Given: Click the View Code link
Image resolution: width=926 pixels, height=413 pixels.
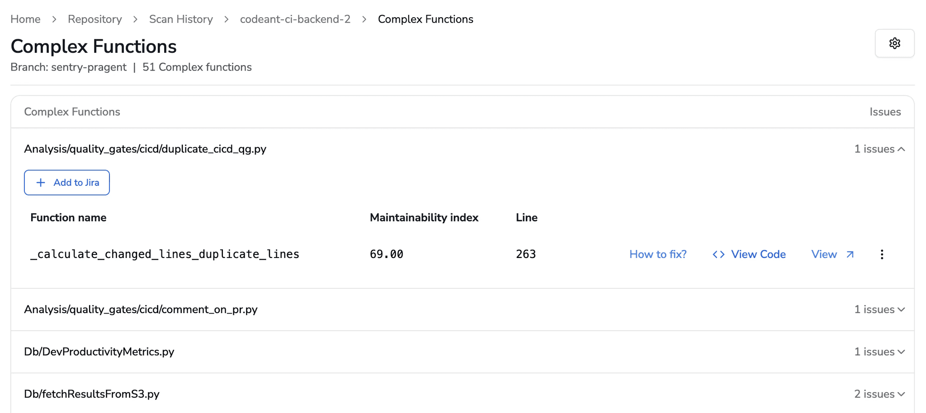Looking at the screenshot, I should (x=758, y=254).
